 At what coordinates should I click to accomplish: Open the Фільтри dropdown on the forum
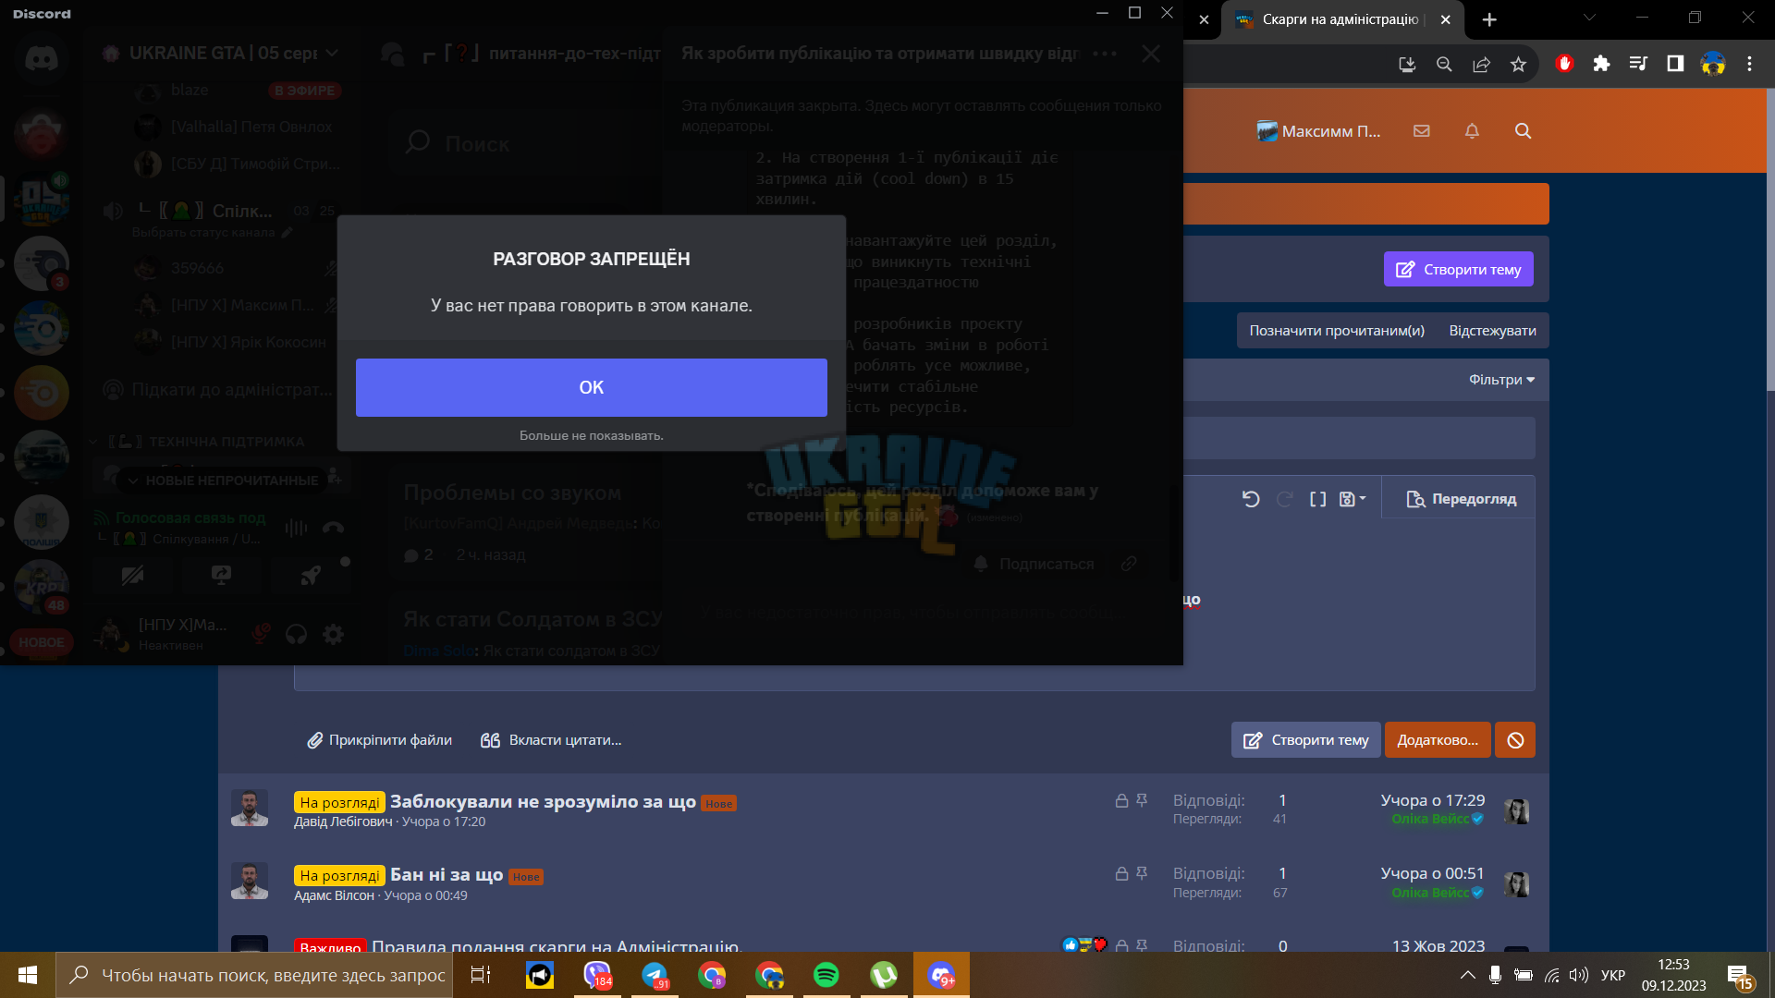[1502, 380]
